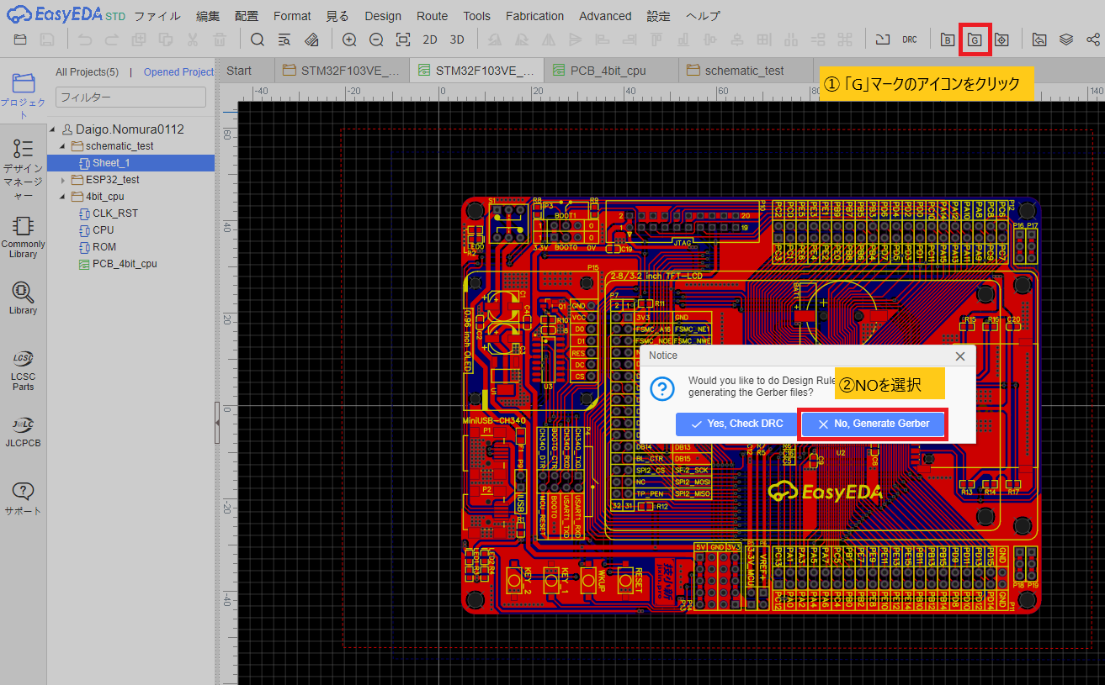Close the Notice dialog

[960, 356]
